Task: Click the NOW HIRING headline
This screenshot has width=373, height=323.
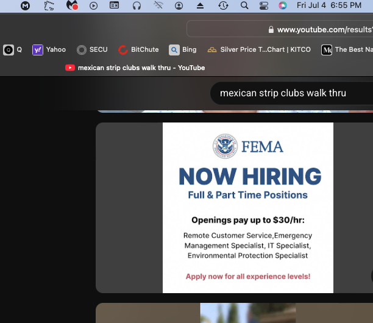Action: click(250, 176)
